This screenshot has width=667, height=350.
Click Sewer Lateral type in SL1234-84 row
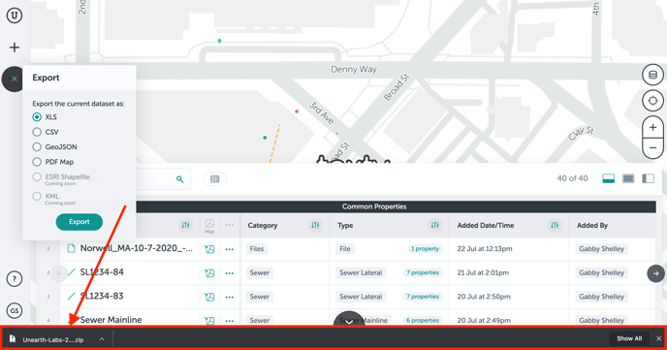361,272
